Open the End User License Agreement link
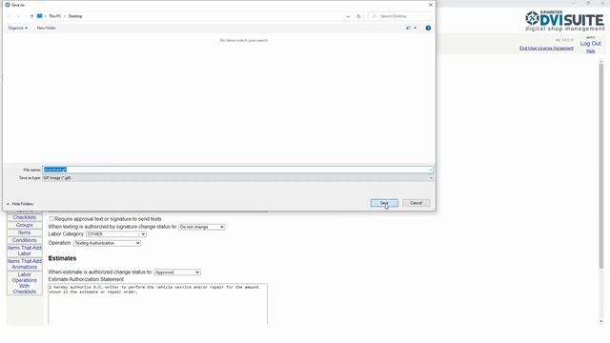Screen dimensions: 610x343 (546, 49)
